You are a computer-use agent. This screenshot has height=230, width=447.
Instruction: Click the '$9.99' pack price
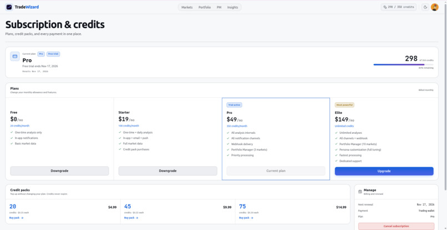227,207
